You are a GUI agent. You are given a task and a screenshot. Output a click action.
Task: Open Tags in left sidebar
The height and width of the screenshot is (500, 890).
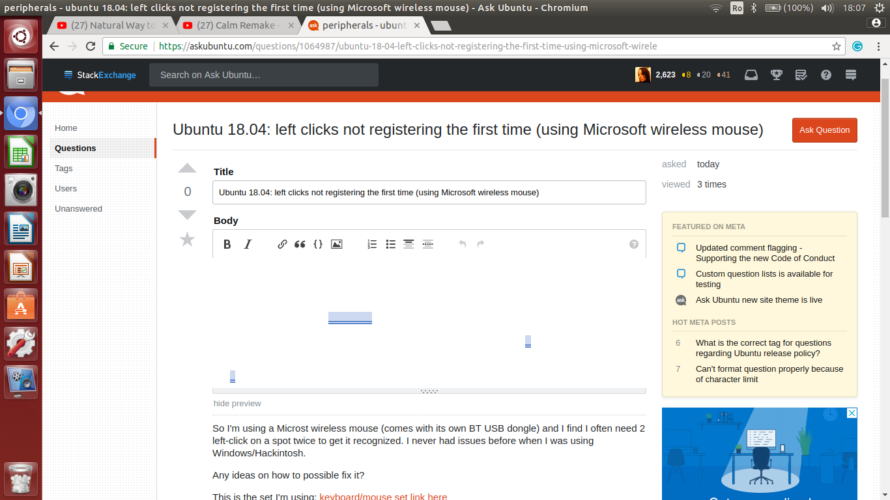[x=64, y=168]
